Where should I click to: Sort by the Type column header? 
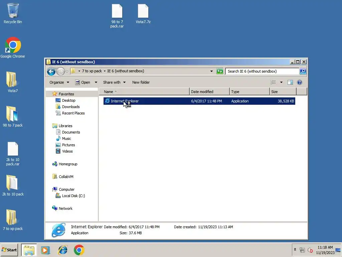pyautogui.click(x=249, y=92)
